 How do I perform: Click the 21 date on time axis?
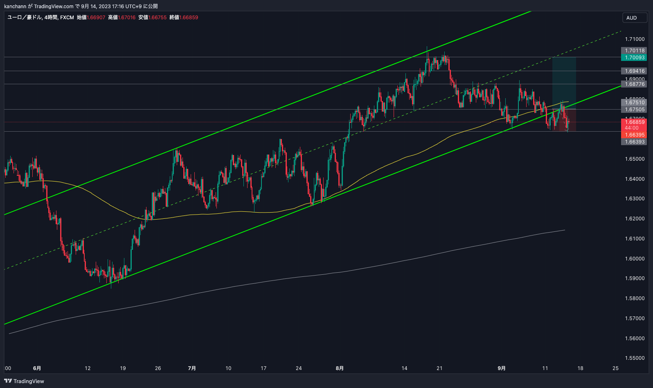439,368
